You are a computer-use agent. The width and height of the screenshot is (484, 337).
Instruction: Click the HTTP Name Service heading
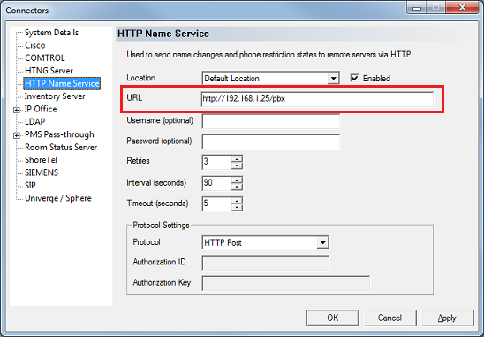point(163,34)
